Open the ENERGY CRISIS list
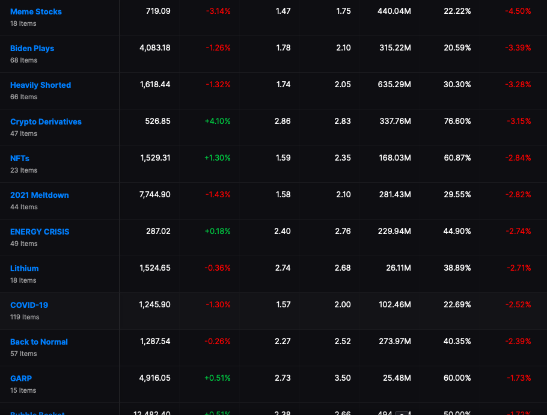547x415 pixels. tap(40, 232)
